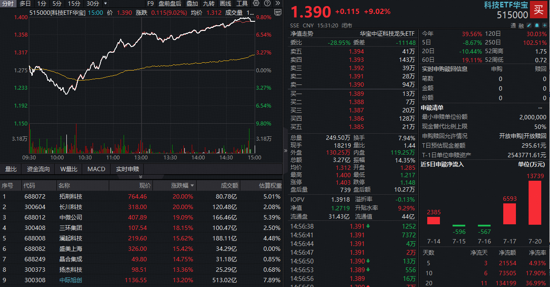The image size is (550, 287).
Task: Toggle 盘前盘后 pre/post market view
Action: click(170, 3)
